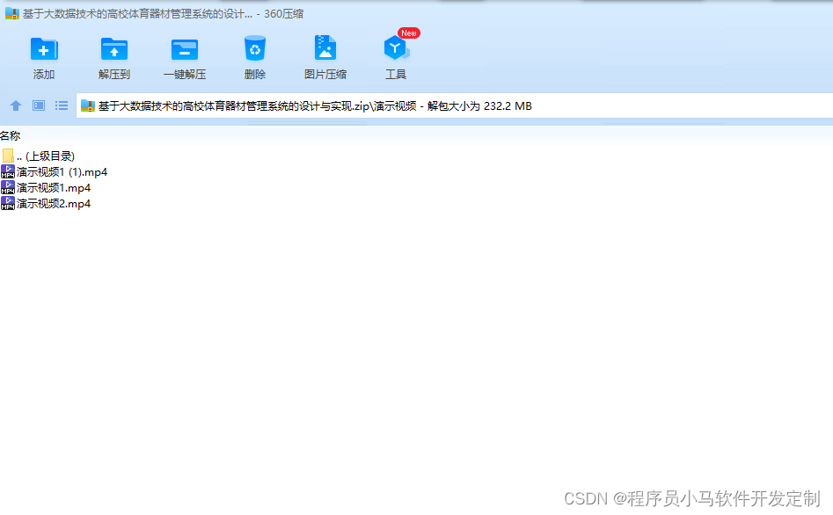Screen dimensions: 833x515
Task: Start 一键解压 one-click extraction
Action: click(x=184, y=54)
